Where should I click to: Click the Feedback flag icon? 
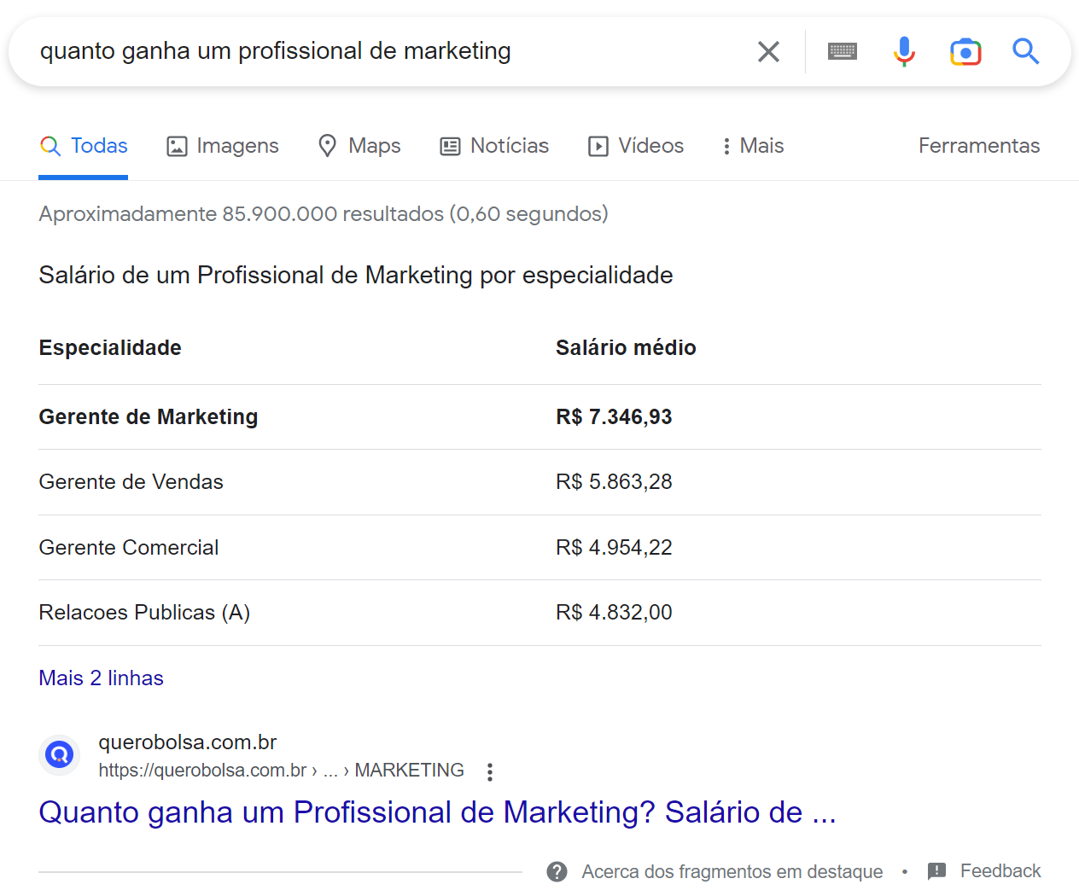point(936,871)
